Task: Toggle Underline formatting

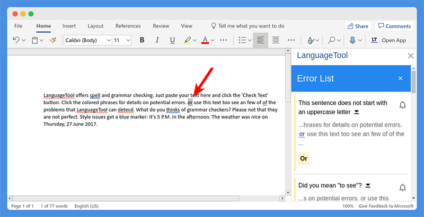Action: click(172, 40)
